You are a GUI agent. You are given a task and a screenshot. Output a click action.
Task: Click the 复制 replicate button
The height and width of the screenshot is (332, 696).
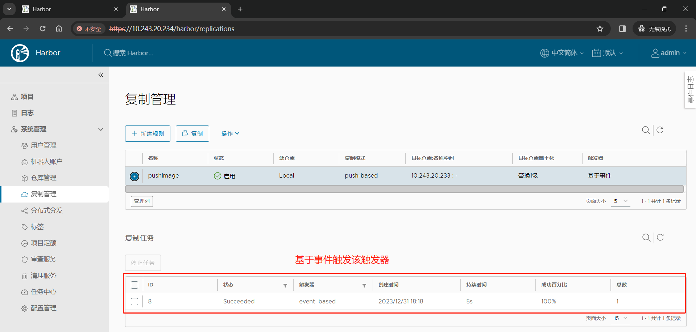click(192, 133)
